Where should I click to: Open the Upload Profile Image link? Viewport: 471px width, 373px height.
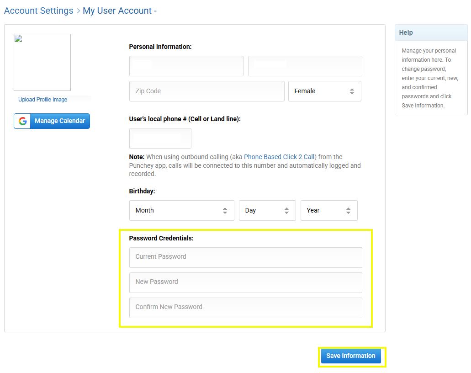tap(42, 100)
